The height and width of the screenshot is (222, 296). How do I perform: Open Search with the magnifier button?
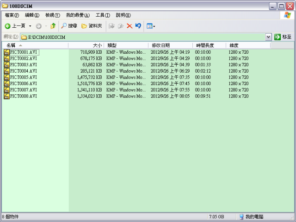coord(69,26)
